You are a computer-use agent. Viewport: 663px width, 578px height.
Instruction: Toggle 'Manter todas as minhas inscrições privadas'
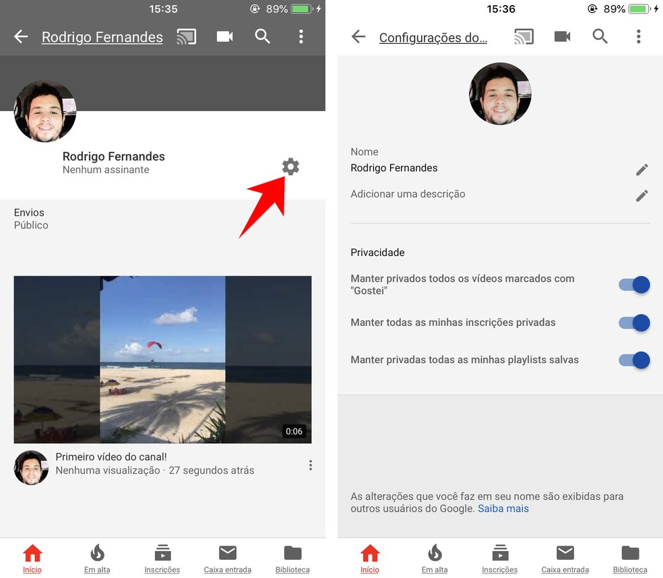pyautogui.click(x=634, y=323)
